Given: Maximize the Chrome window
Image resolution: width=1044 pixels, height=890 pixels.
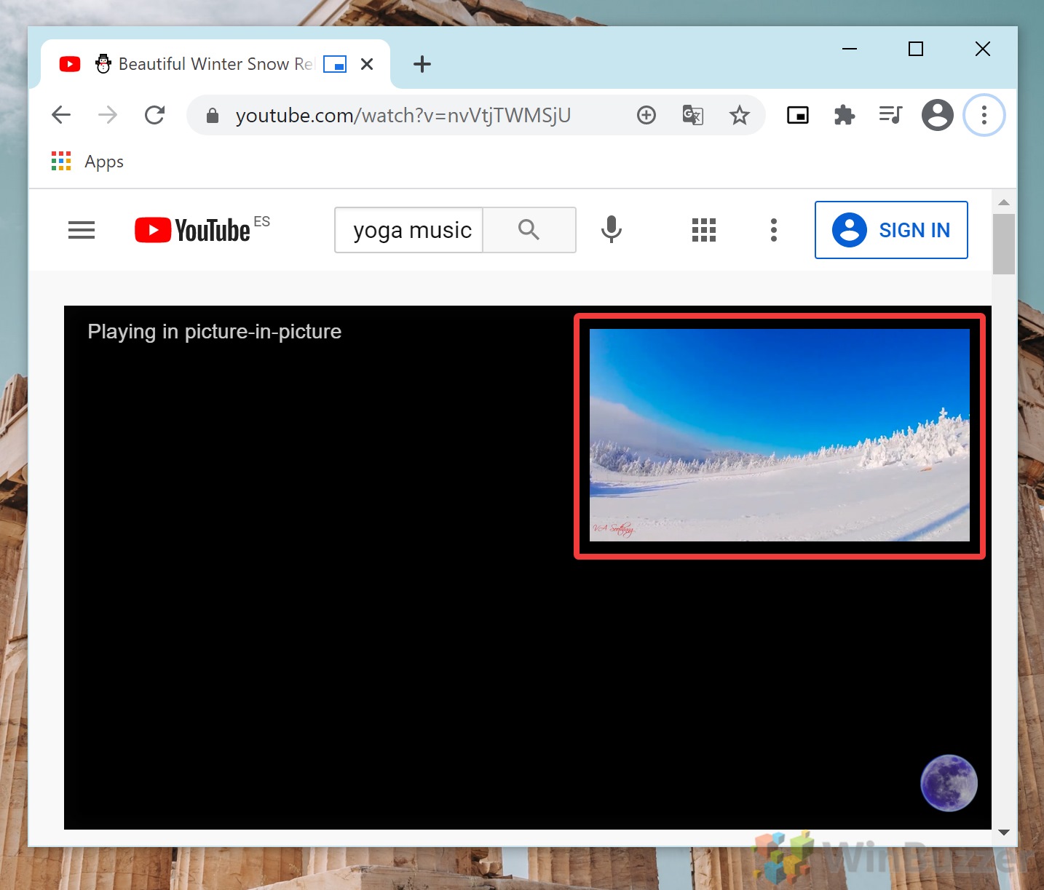Looking at the screenshot, I should [916, 49].
